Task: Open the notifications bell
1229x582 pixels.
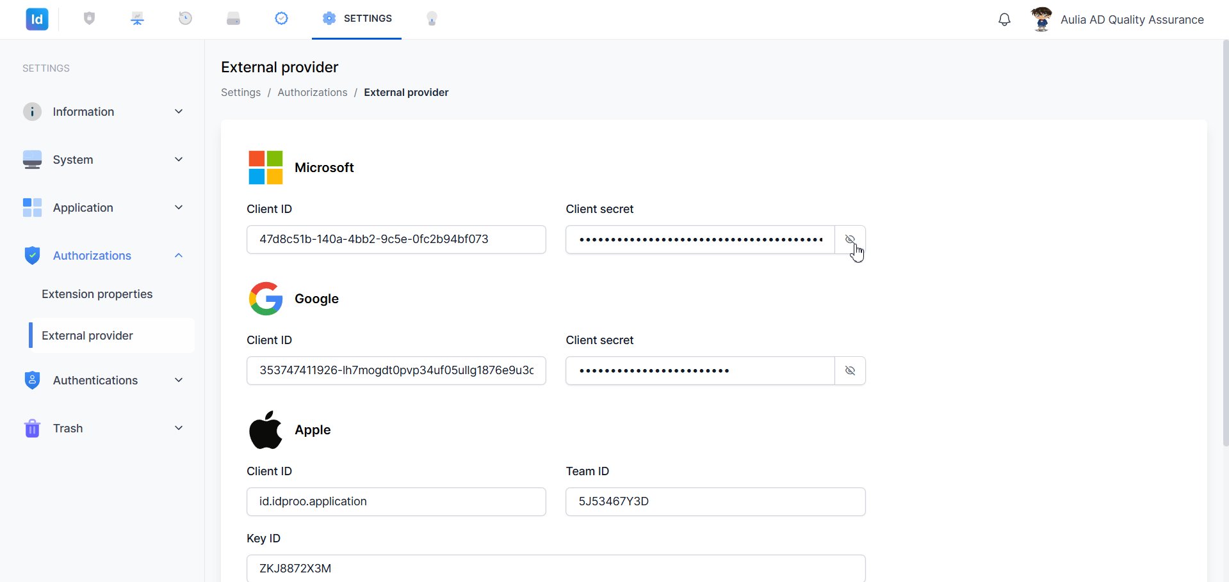Action: 1005,20
